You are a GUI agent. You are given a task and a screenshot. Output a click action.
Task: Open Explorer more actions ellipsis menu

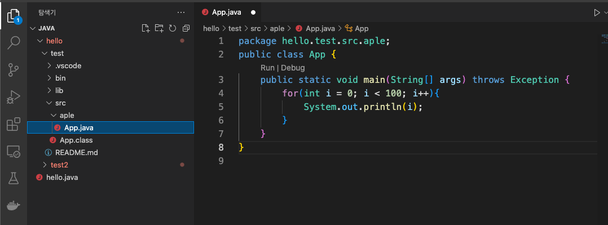[180, 12]
